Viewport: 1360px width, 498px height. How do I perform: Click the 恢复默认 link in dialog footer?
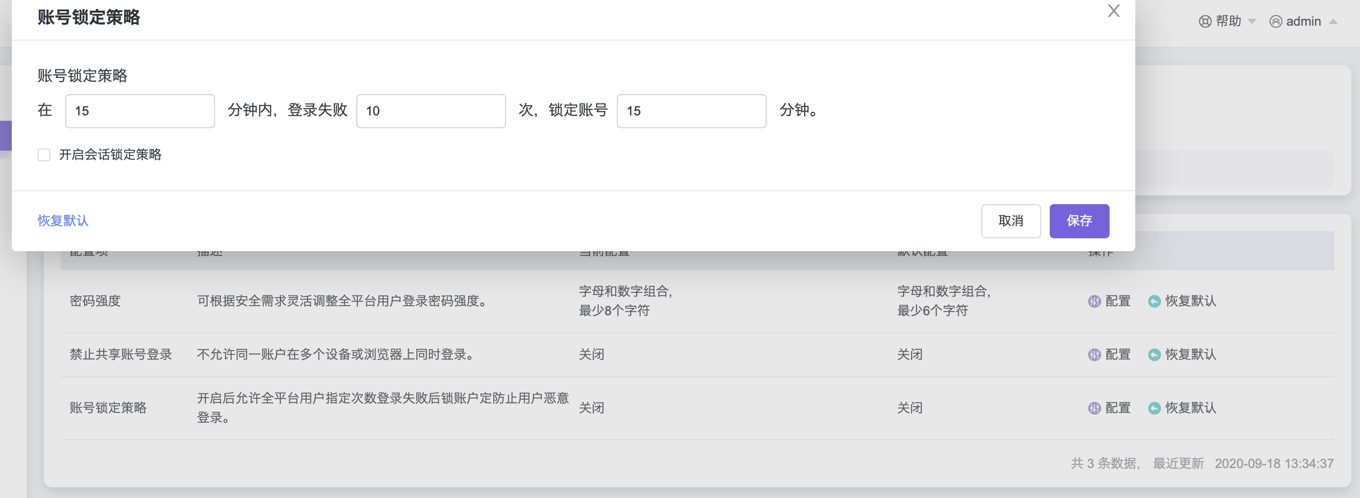(63, 221)
